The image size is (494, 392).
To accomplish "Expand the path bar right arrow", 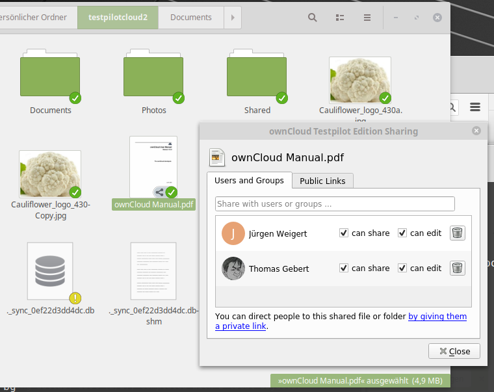I will [x=233, y=18].
